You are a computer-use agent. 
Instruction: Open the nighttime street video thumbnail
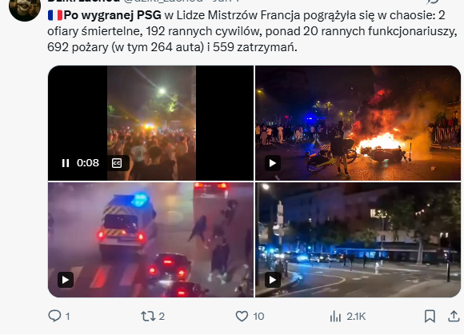coord(358,240)
